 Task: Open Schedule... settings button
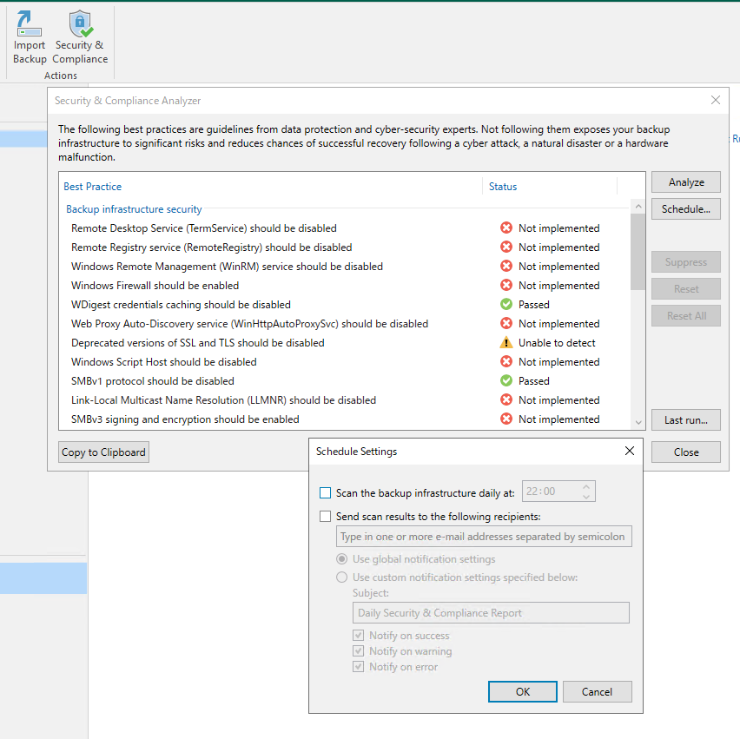pos(686,209)
